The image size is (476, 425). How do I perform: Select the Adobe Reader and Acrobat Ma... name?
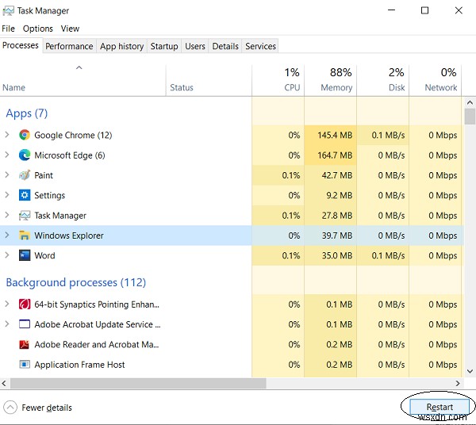coord(97,345)
